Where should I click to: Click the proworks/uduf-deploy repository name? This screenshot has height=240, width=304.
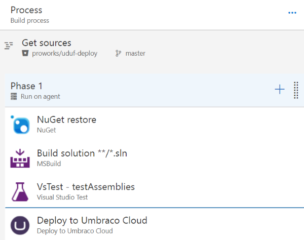[x=65, y=53]
